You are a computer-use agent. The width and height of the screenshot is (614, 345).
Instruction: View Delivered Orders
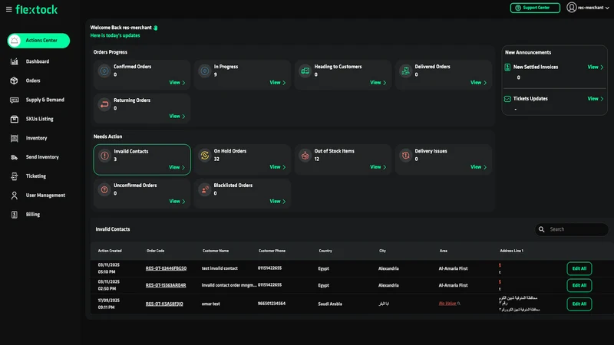point(478,83)
